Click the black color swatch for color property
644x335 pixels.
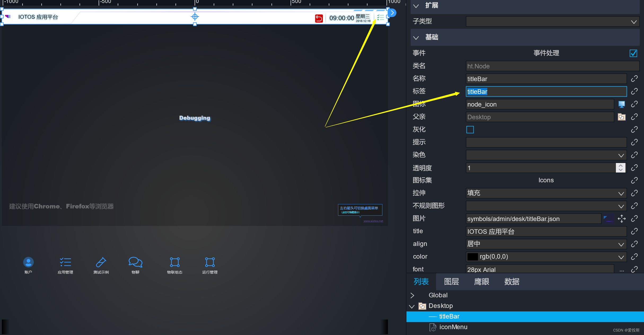(x=473, y=256)
